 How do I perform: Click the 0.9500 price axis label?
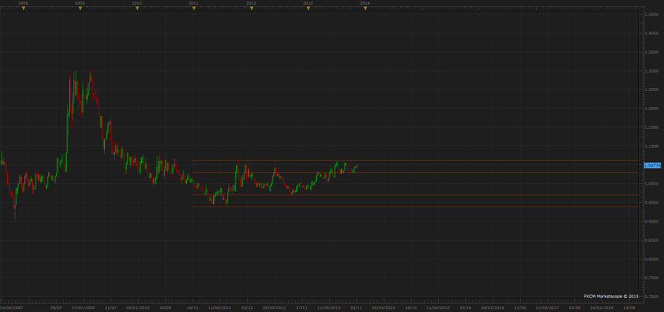click(x=651, y=203)
